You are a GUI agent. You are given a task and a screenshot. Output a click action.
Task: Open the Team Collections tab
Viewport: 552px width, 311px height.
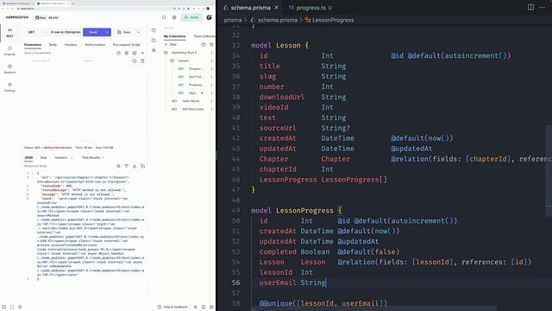[x=204, y=36]
